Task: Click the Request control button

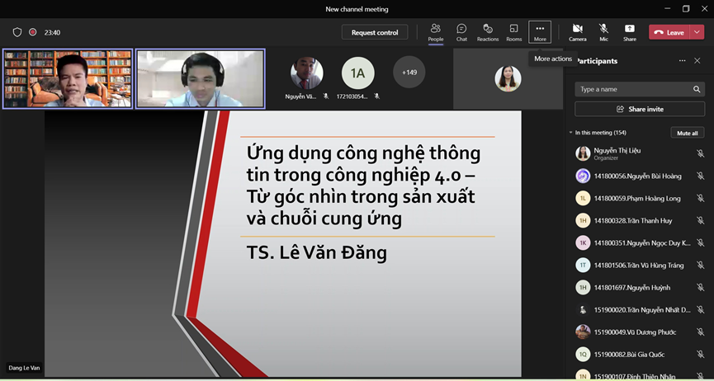Action: [x=375, y=32]
